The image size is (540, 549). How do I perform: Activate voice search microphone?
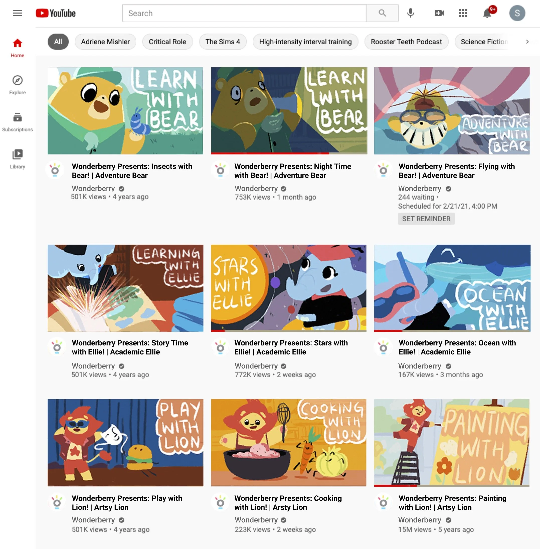point(410,13)
